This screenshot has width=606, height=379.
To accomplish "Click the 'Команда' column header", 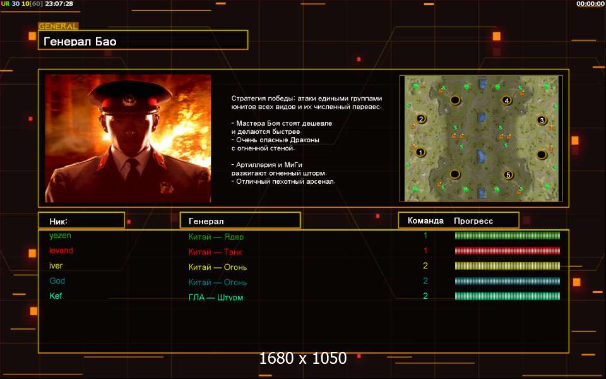I will click(x=425, y=221).
